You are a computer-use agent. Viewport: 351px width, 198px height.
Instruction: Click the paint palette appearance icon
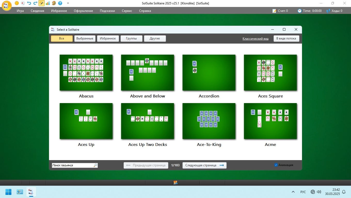(54, 3)
